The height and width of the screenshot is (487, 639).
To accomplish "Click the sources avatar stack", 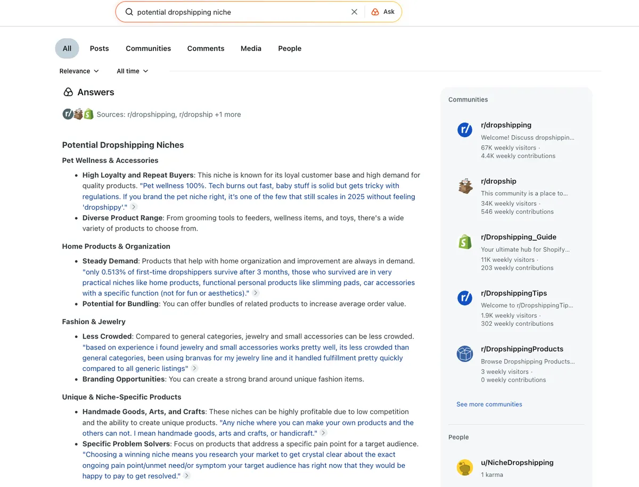I will pyautogui.click(x=78, y=114).
